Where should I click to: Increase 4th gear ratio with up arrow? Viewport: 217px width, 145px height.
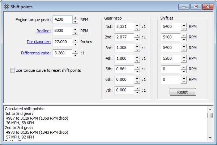137,57
